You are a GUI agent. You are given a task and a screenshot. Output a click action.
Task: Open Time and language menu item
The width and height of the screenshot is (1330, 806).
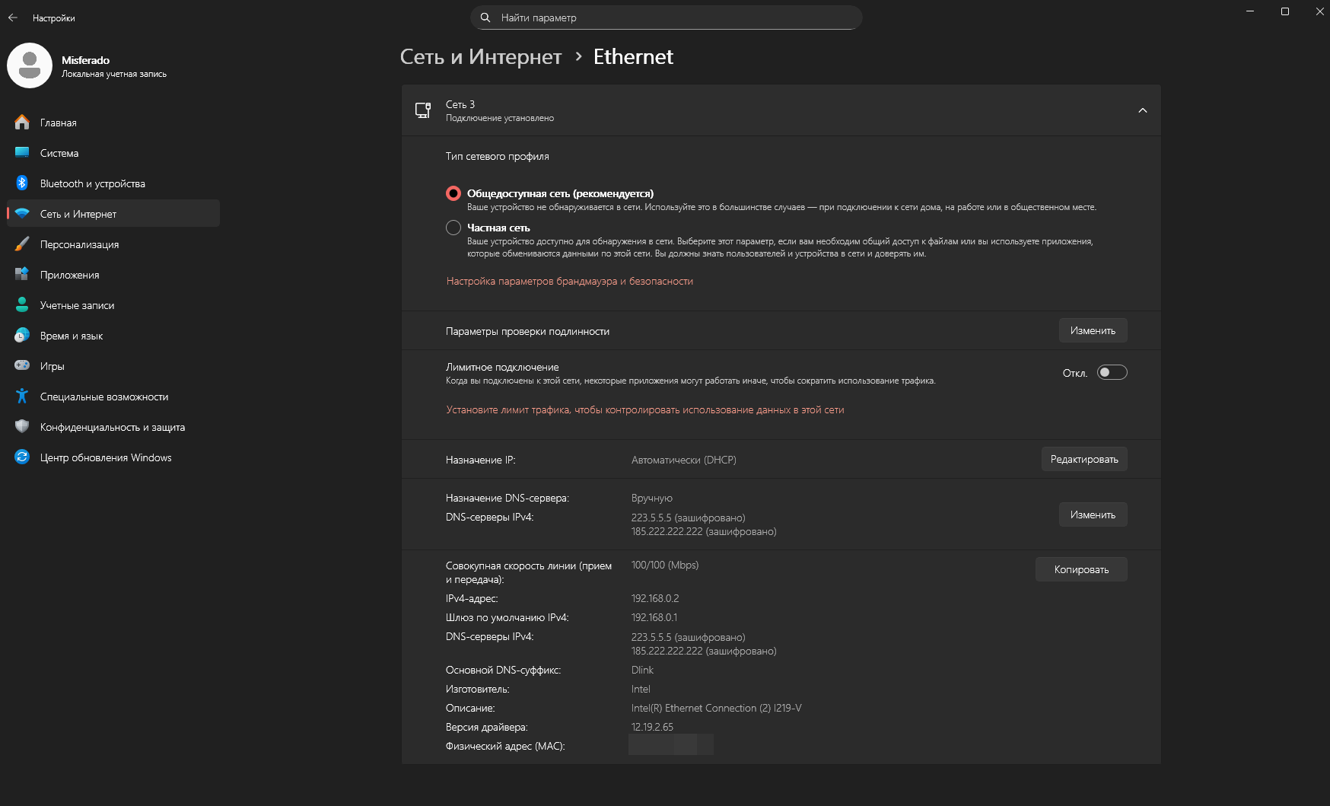72,336
